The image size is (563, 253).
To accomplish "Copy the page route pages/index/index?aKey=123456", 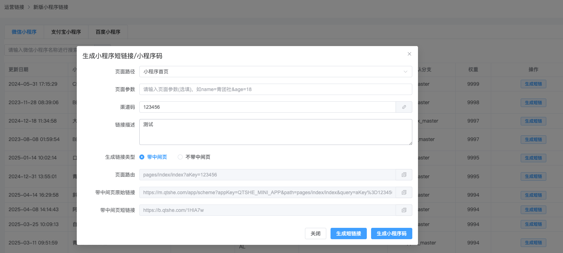I will pos(404,175).
